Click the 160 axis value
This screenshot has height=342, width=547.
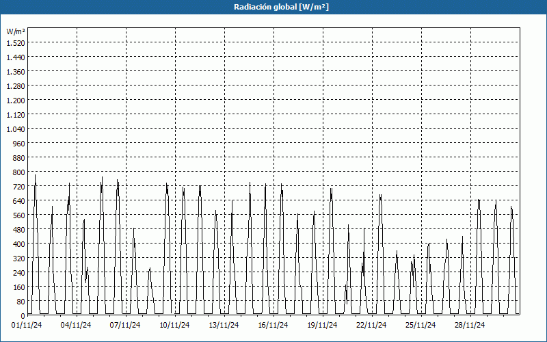[19, 287]
